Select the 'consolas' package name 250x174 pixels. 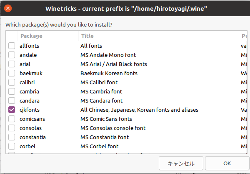click(x=30, y=128)
